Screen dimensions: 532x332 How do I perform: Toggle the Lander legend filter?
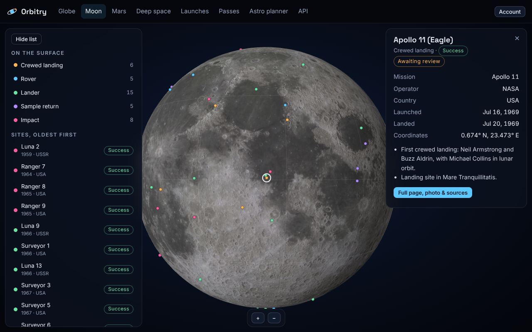coord(74,93)
